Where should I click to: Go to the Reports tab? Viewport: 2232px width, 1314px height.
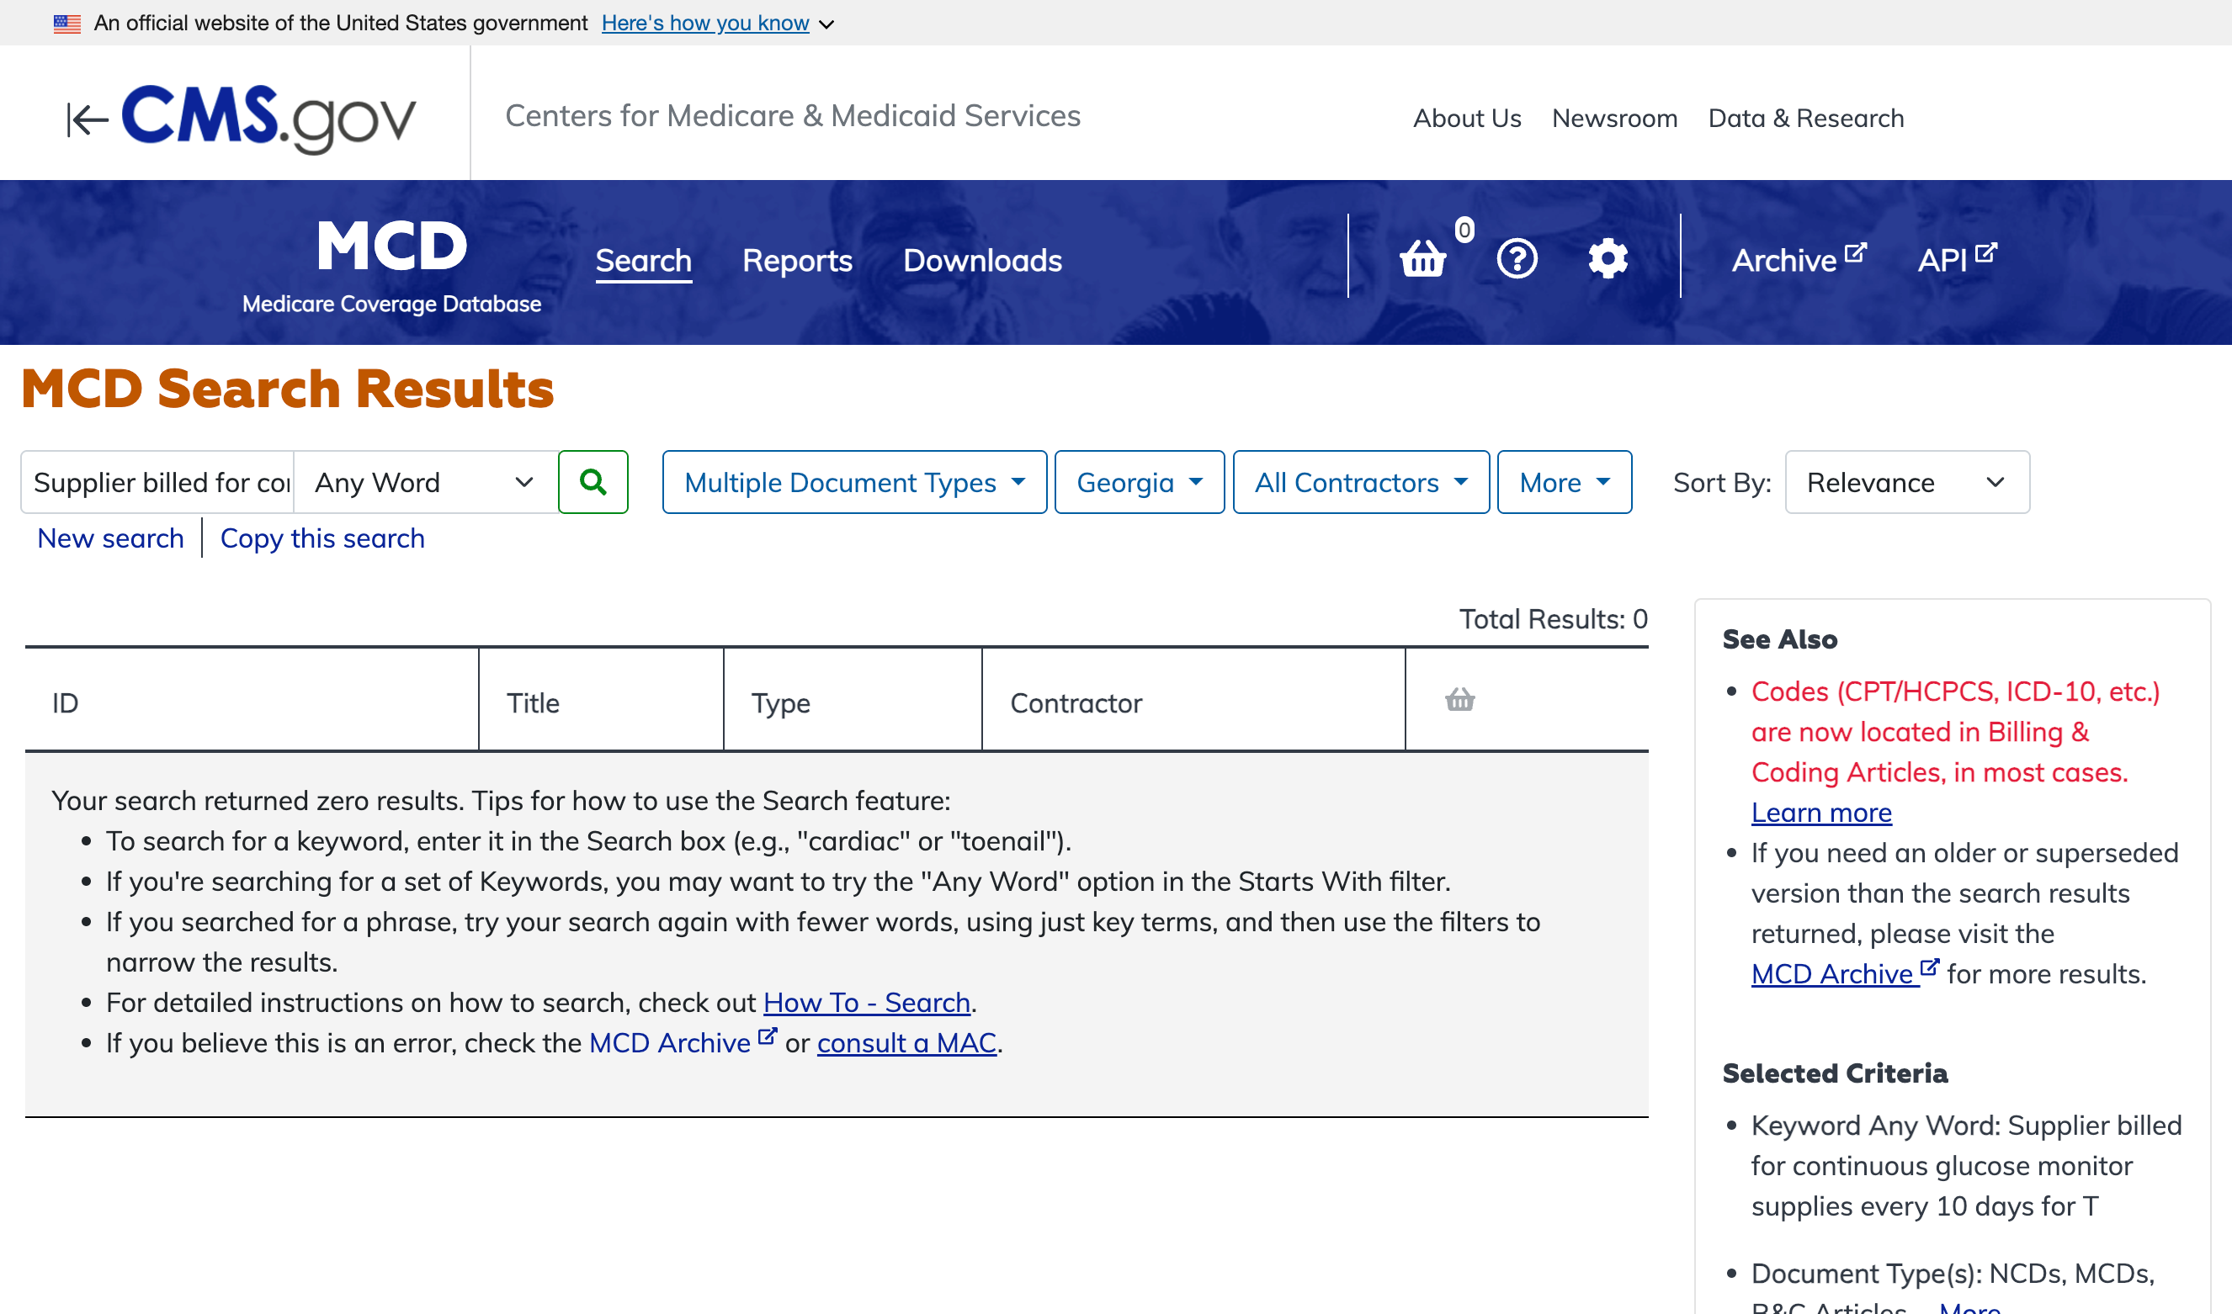coord(796,260)
